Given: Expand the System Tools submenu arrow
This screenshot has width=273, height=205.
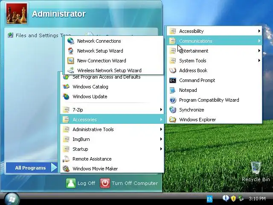Looking at the screenshot, I should tap(259, 61).
